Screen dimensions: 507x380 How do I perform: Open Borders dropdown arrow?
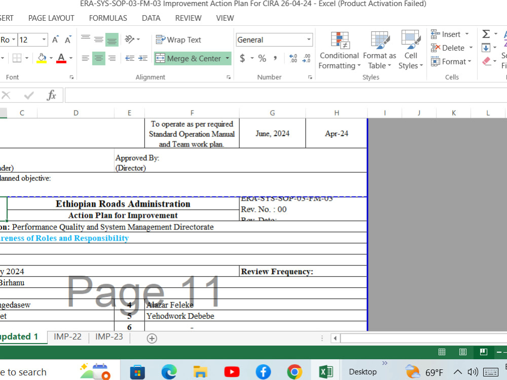click(x=26, y=58)
